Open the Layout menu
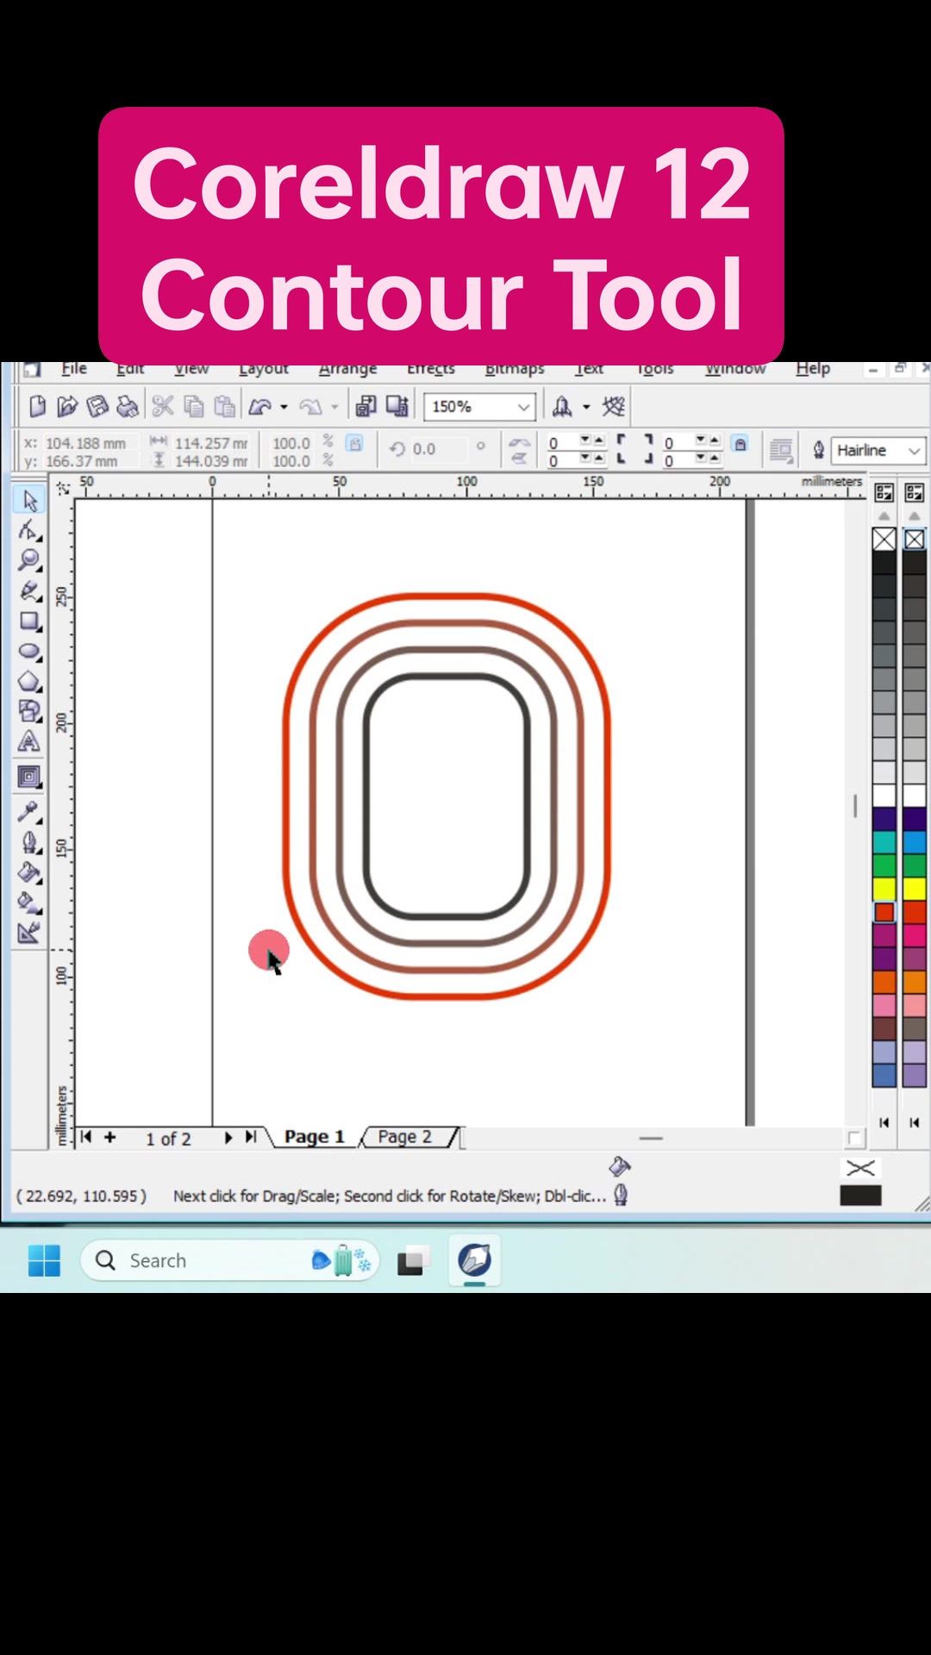Screen dimensions: 931x1655 click(x=264, y=369)
